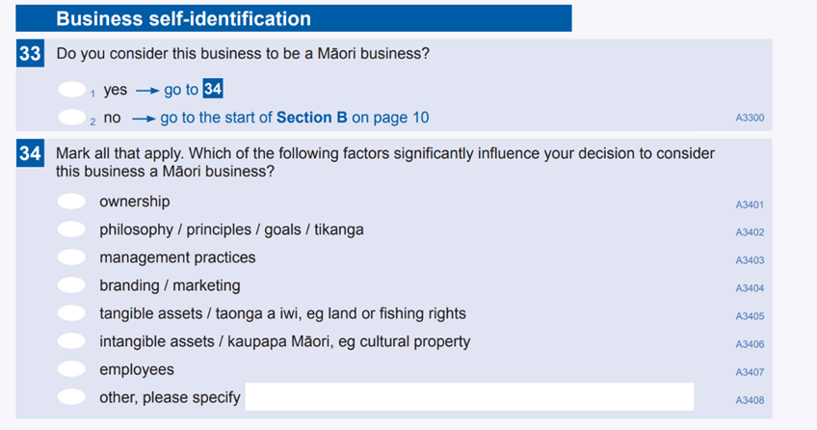Mark the 'branding / marketing' oval
The height and width of the screenshot is (430, 817).
coord(71,285)
